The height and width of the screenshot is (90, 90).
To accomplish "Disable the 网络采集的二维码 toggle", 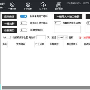I will (23, 16).
